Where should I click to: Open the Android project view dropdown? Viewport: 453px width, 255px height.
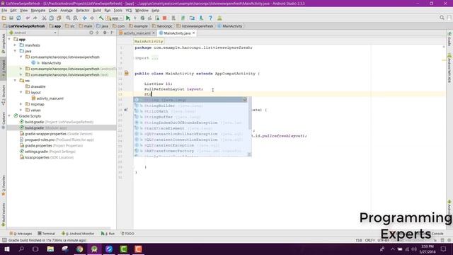33,33
